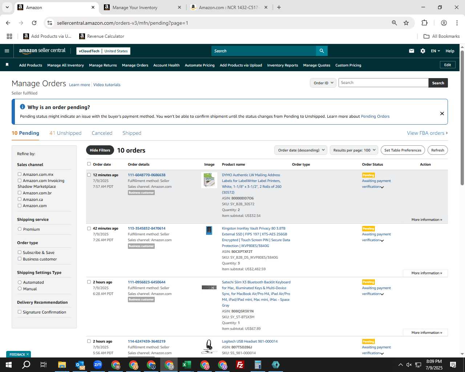465x372 pixels.
Task: Open the Order ID search type dropdown
Action: click(x=323, y=83)
